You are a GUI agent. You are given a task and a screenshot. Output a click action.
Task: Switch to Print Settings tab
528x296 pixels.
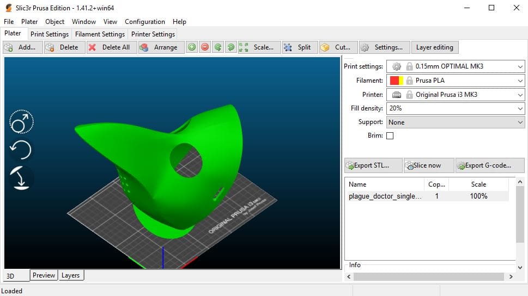click(50, 34)
